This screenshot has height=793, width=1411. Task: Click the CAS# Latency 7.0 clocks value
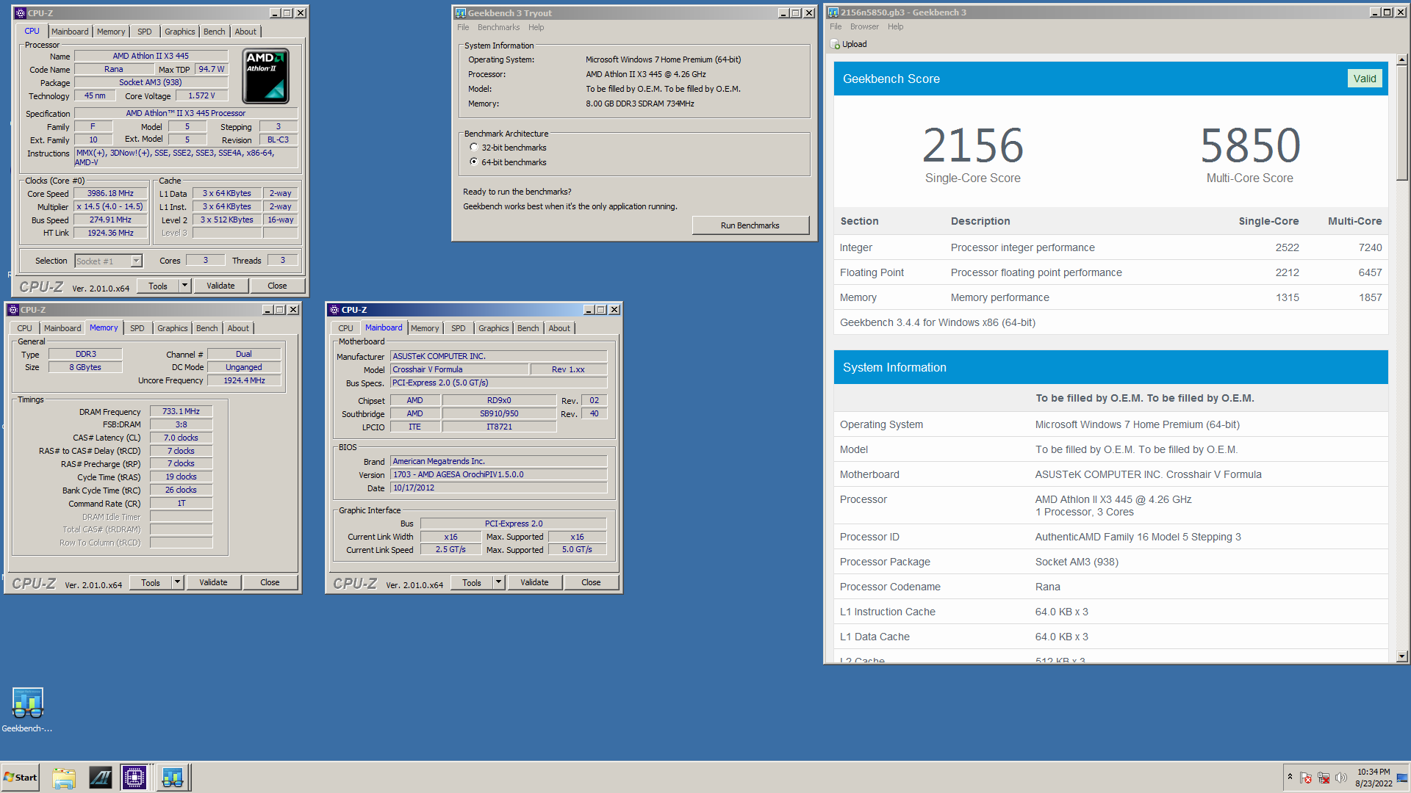tap(181, 438)
